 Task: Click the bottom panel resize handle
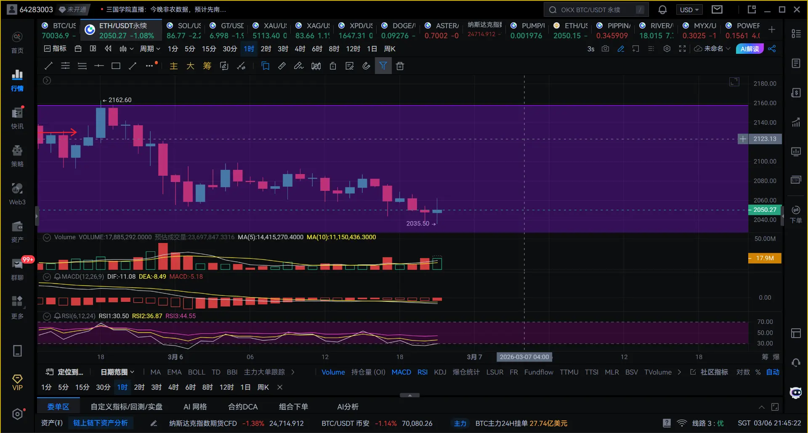(409, 395)
